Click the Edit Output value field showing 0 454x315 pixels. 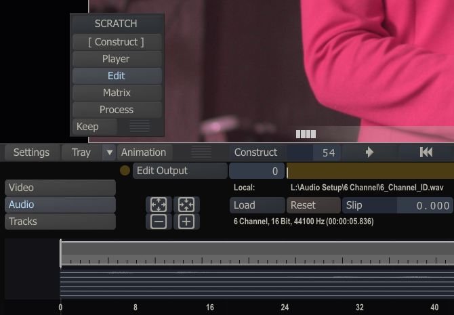pyautogui.click(x=257, y=171)
